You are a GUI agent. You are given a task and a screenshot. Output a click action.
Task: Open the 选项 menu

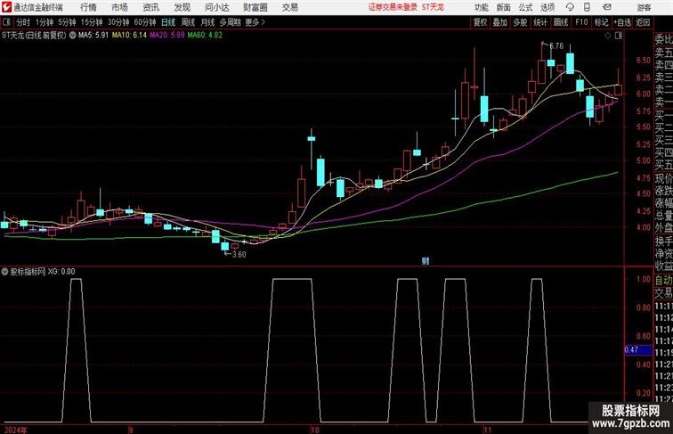(x=547, y=7)
